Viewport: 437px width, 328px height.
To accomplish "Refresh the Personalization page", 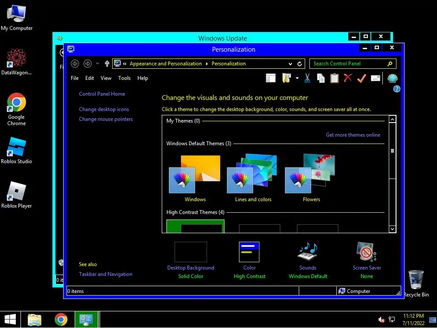I will tap(300, 64).
